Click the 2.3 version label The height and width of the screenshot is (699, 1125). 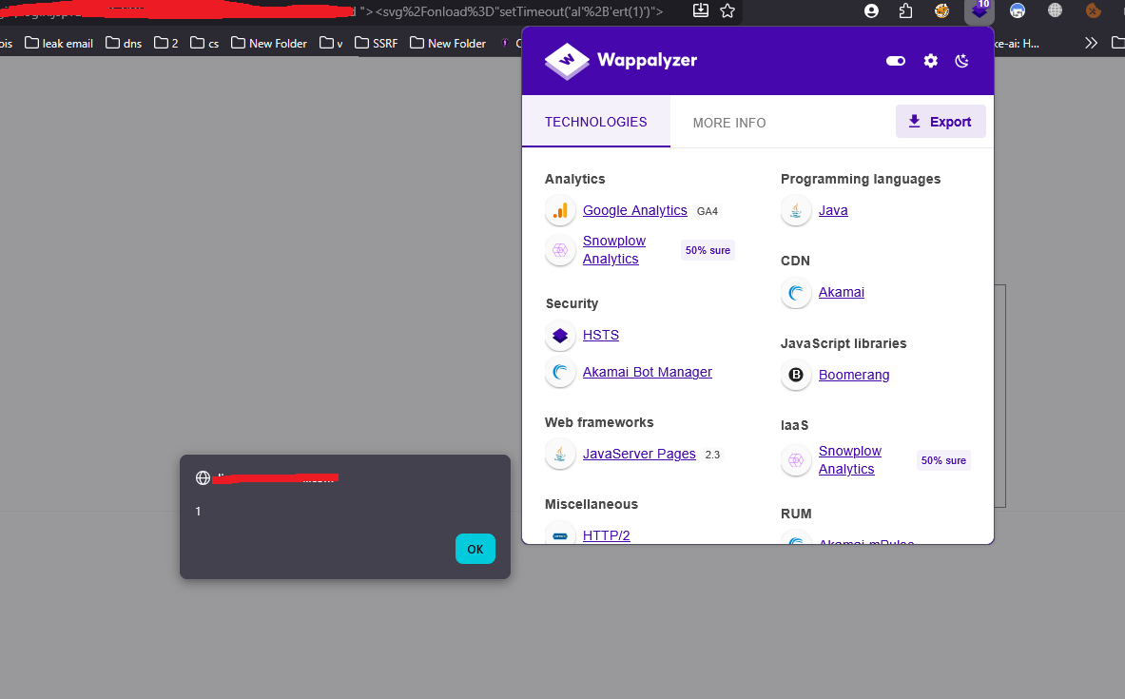[712, 455]
